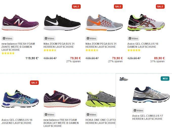Open Asics GEL-CUMULUS 16 DAMEN LAUFSCHUHE link
This screenshot has width=172, height=128.
coord(143,45)
